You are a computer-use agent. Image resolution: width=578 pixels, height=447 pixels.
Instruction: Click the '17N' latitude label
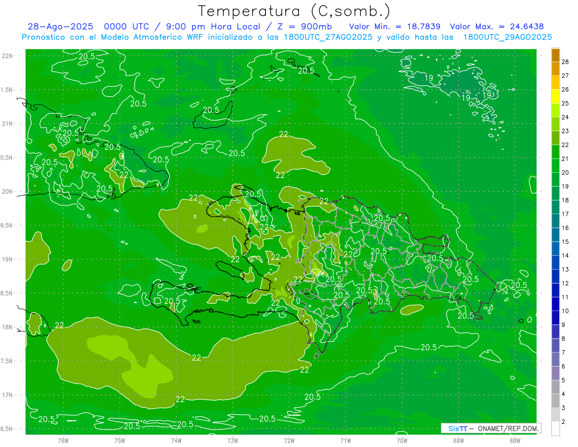tap(8, 395)
